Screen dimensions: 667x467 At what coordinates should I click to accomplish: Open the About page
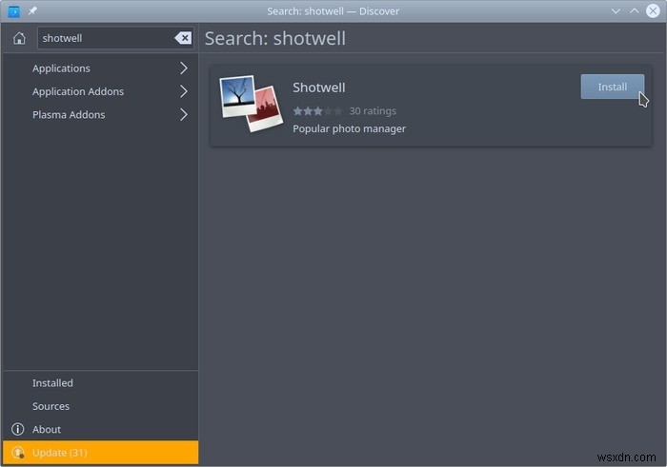[100, 429]
